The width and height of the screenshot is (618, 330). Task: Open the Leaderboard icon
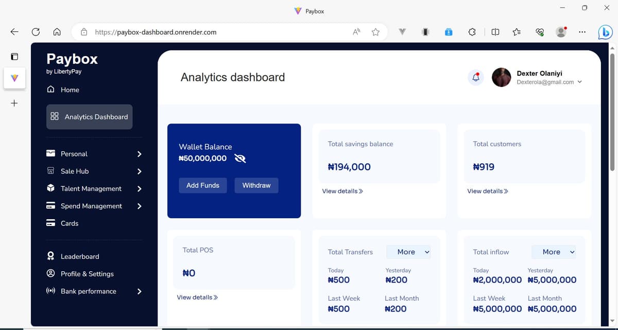coord(50,256)
